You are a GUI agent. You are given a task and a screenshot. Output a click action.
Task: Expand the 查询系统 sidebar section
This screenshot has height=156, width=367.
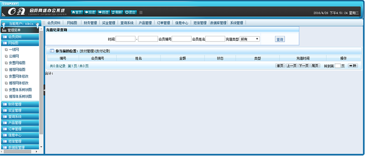click(20, 116)
